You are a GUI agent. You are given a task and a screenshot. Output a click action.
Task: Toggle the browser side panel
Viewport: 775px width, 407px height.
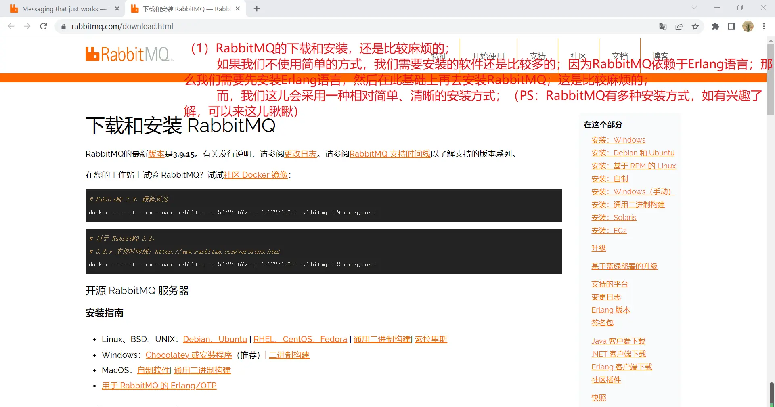[x=731, y=26]
